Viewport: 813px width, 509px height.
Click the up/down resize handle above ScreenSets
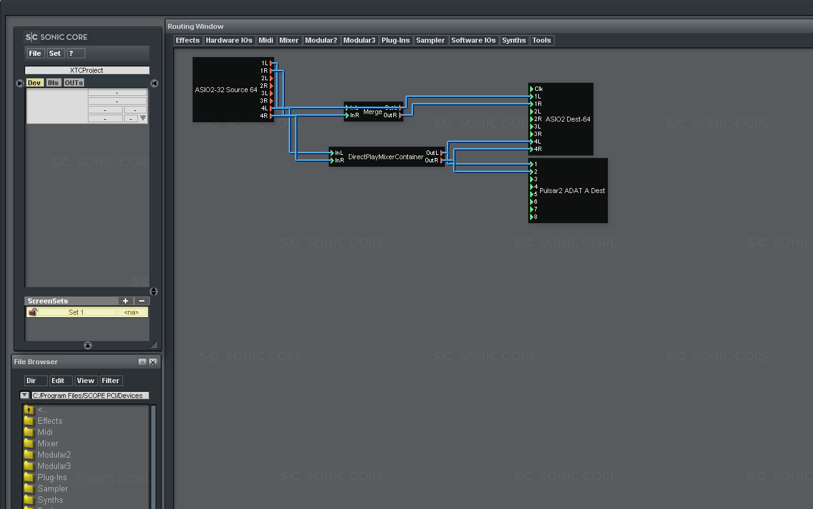154,291
